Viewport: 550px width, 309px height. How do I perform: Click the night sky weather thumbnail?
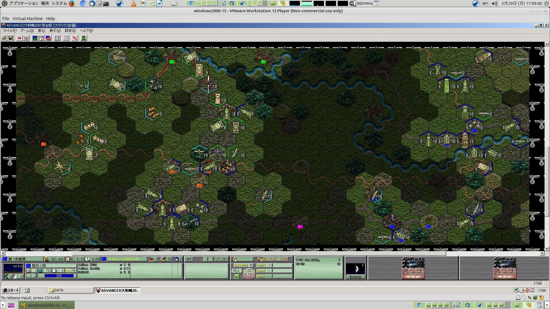click(x=13, y=269)
